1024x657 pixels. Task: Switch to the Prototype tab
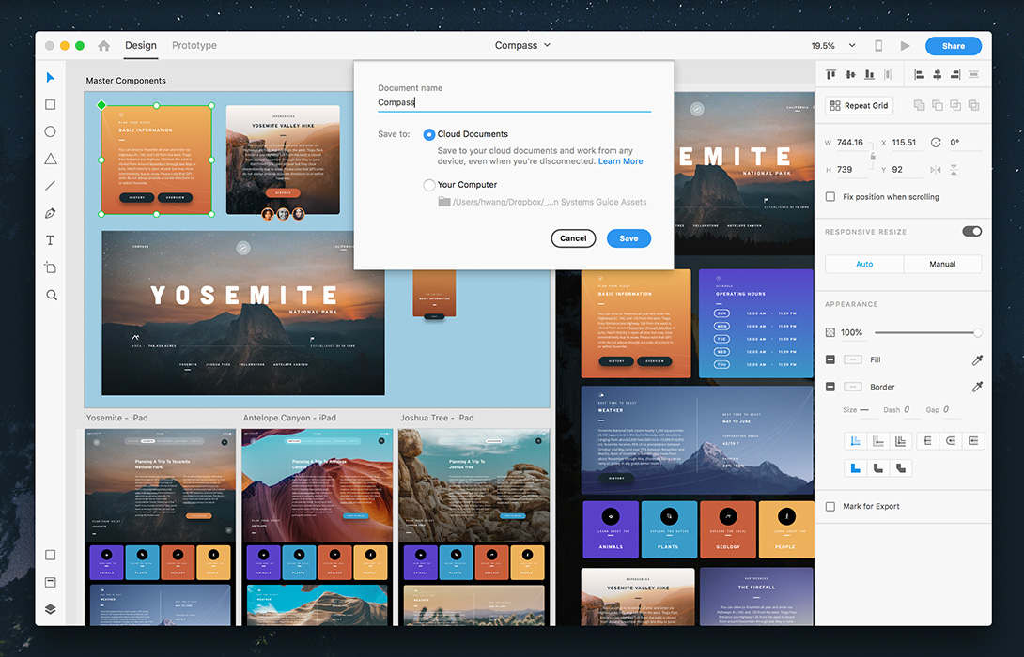tap(194, 46)
